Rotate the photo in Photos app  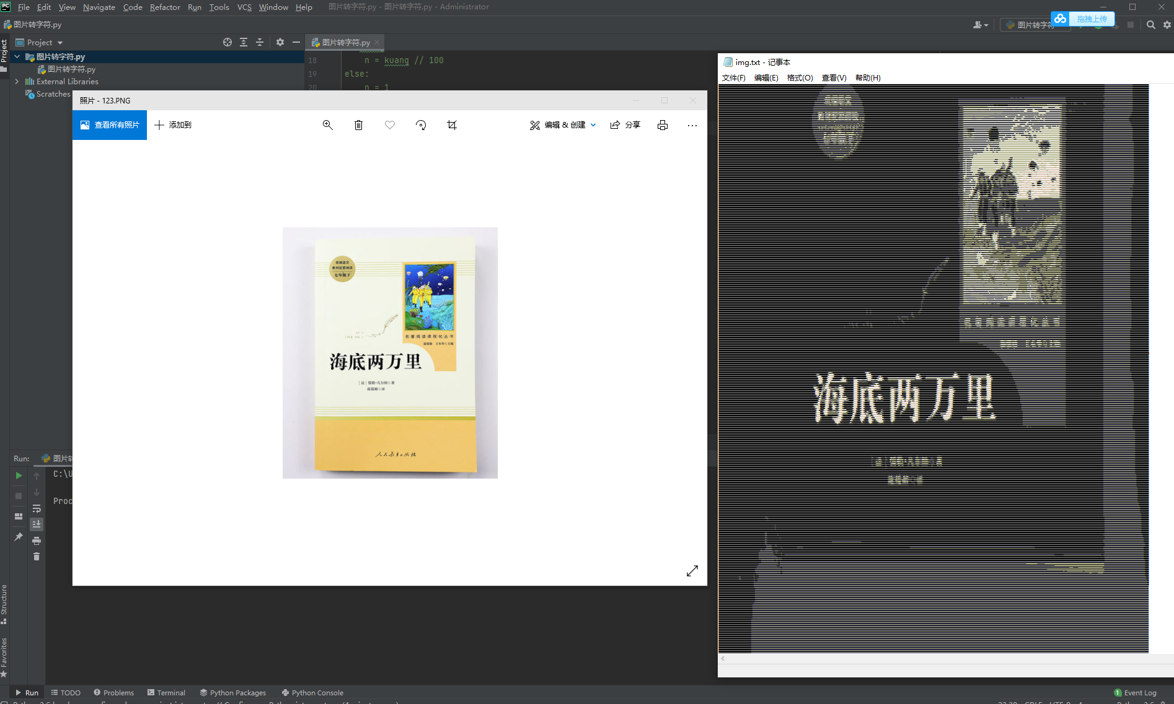coord(421,125)
